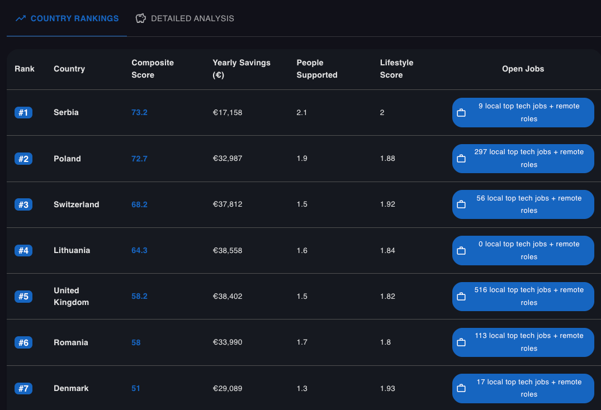This screenshot has height=410, width=601.
Task: Click yearly savings €29,089
Action: coord(228,388)
